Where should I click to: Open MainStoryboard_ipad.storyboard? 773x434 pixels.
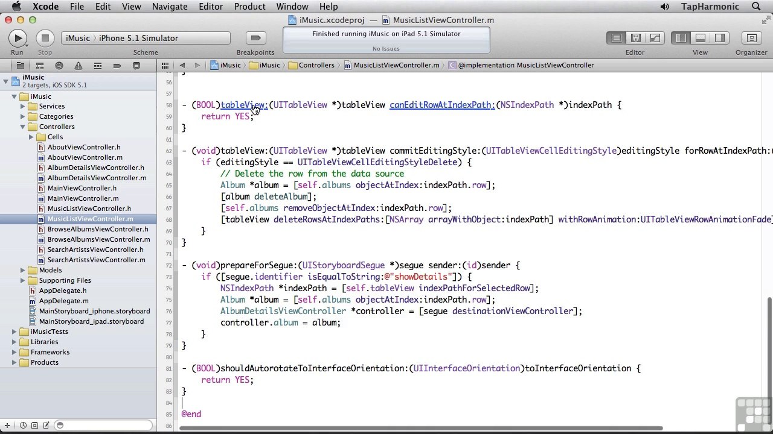click(91, 321)
